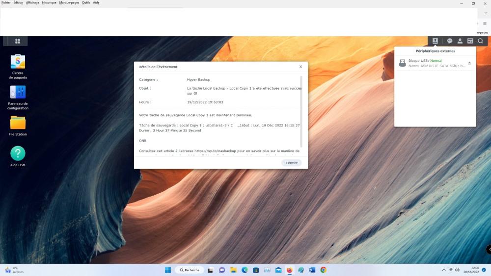Open the DSM main menu grid
The height and width of the screenshot is (276, 491).
(18, 41)
